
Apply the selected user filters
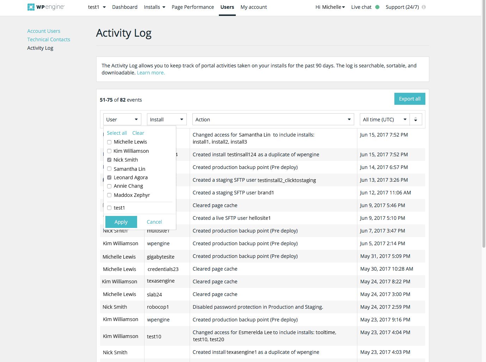click(x=121, y=222)
